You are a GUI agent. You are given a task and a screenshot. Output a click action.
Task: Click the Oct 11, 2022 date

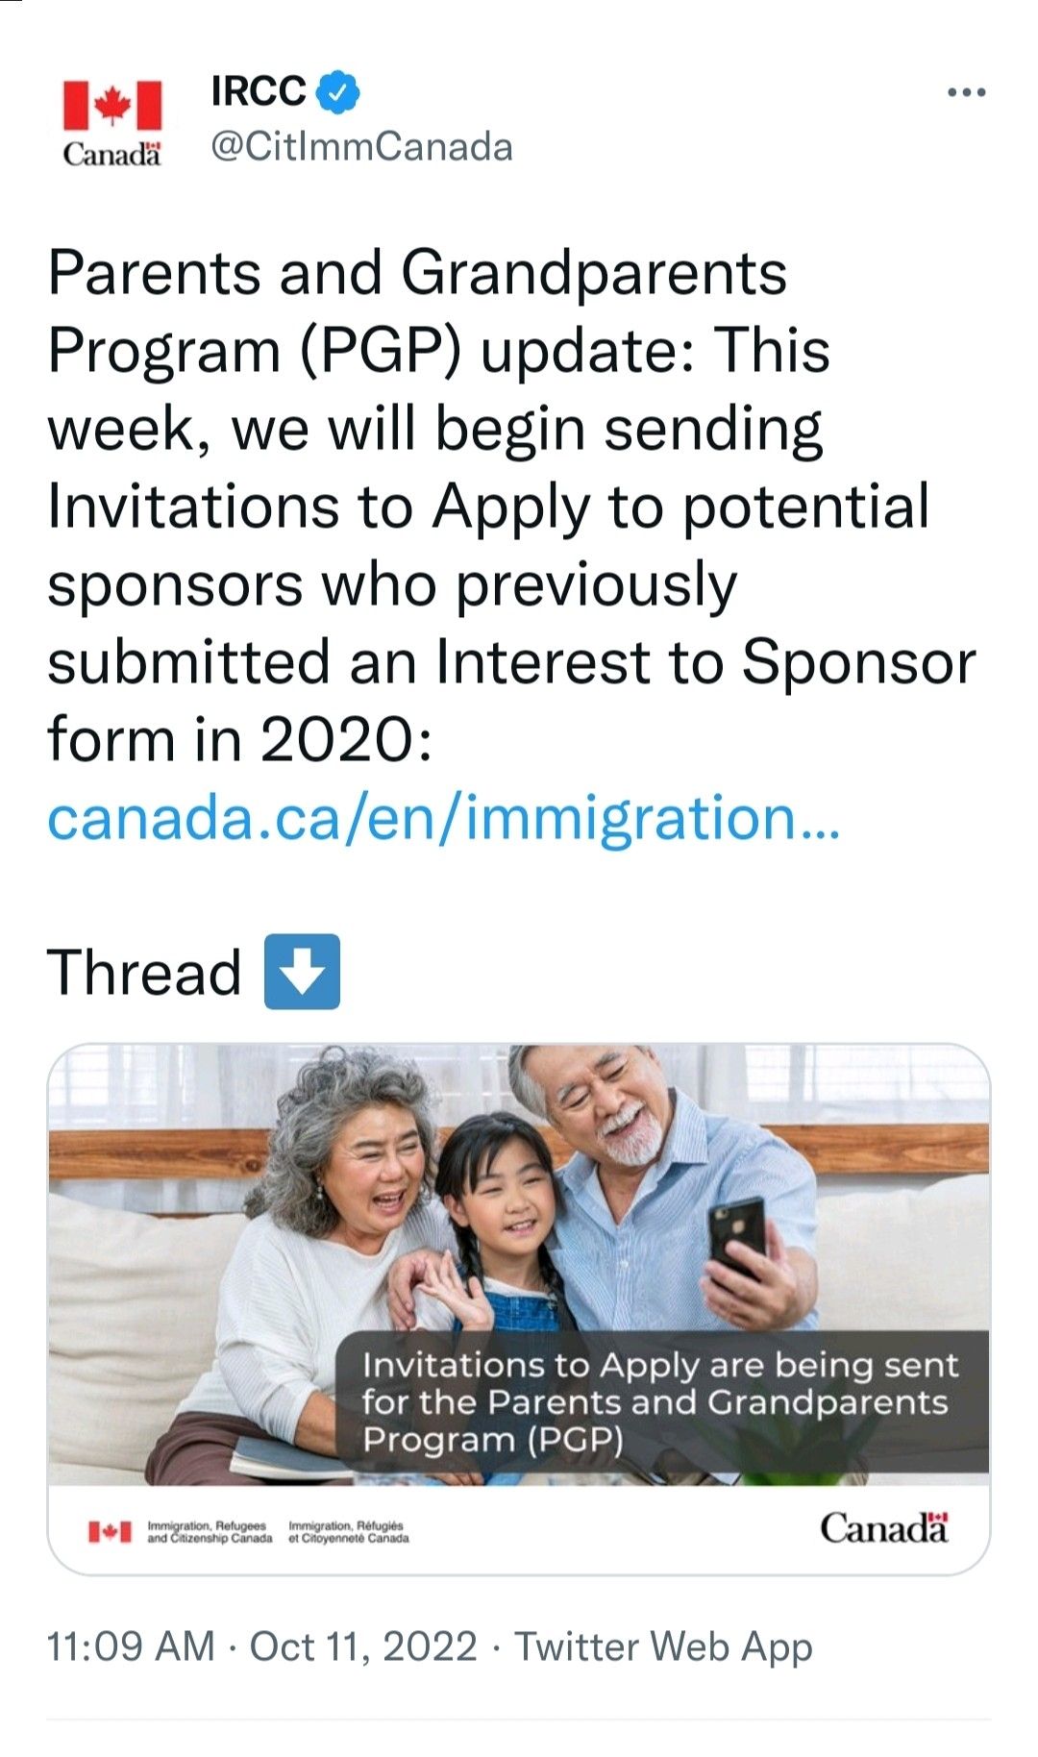363,1646
